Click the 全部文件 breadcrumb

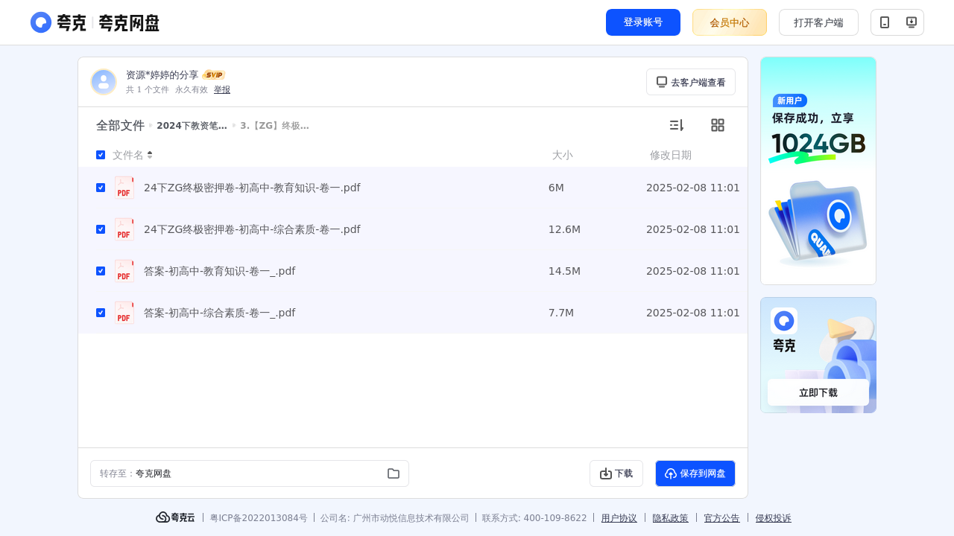pos(120,126)
